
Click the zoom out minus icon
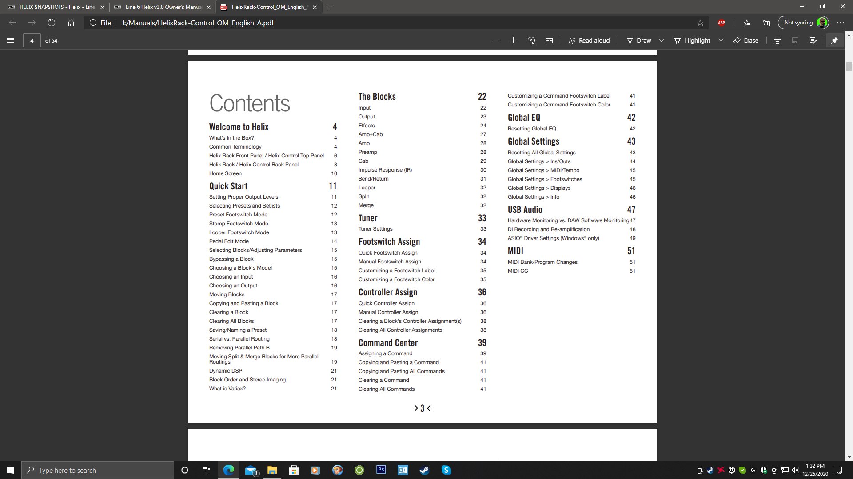pyautogui.click(x=495, y=40)
